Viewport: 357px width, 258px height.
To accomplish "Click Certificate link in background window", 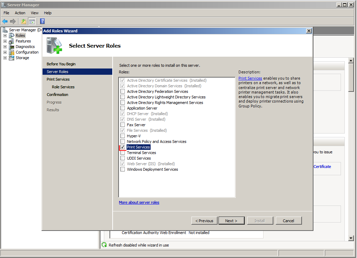I will click(322, 167).
